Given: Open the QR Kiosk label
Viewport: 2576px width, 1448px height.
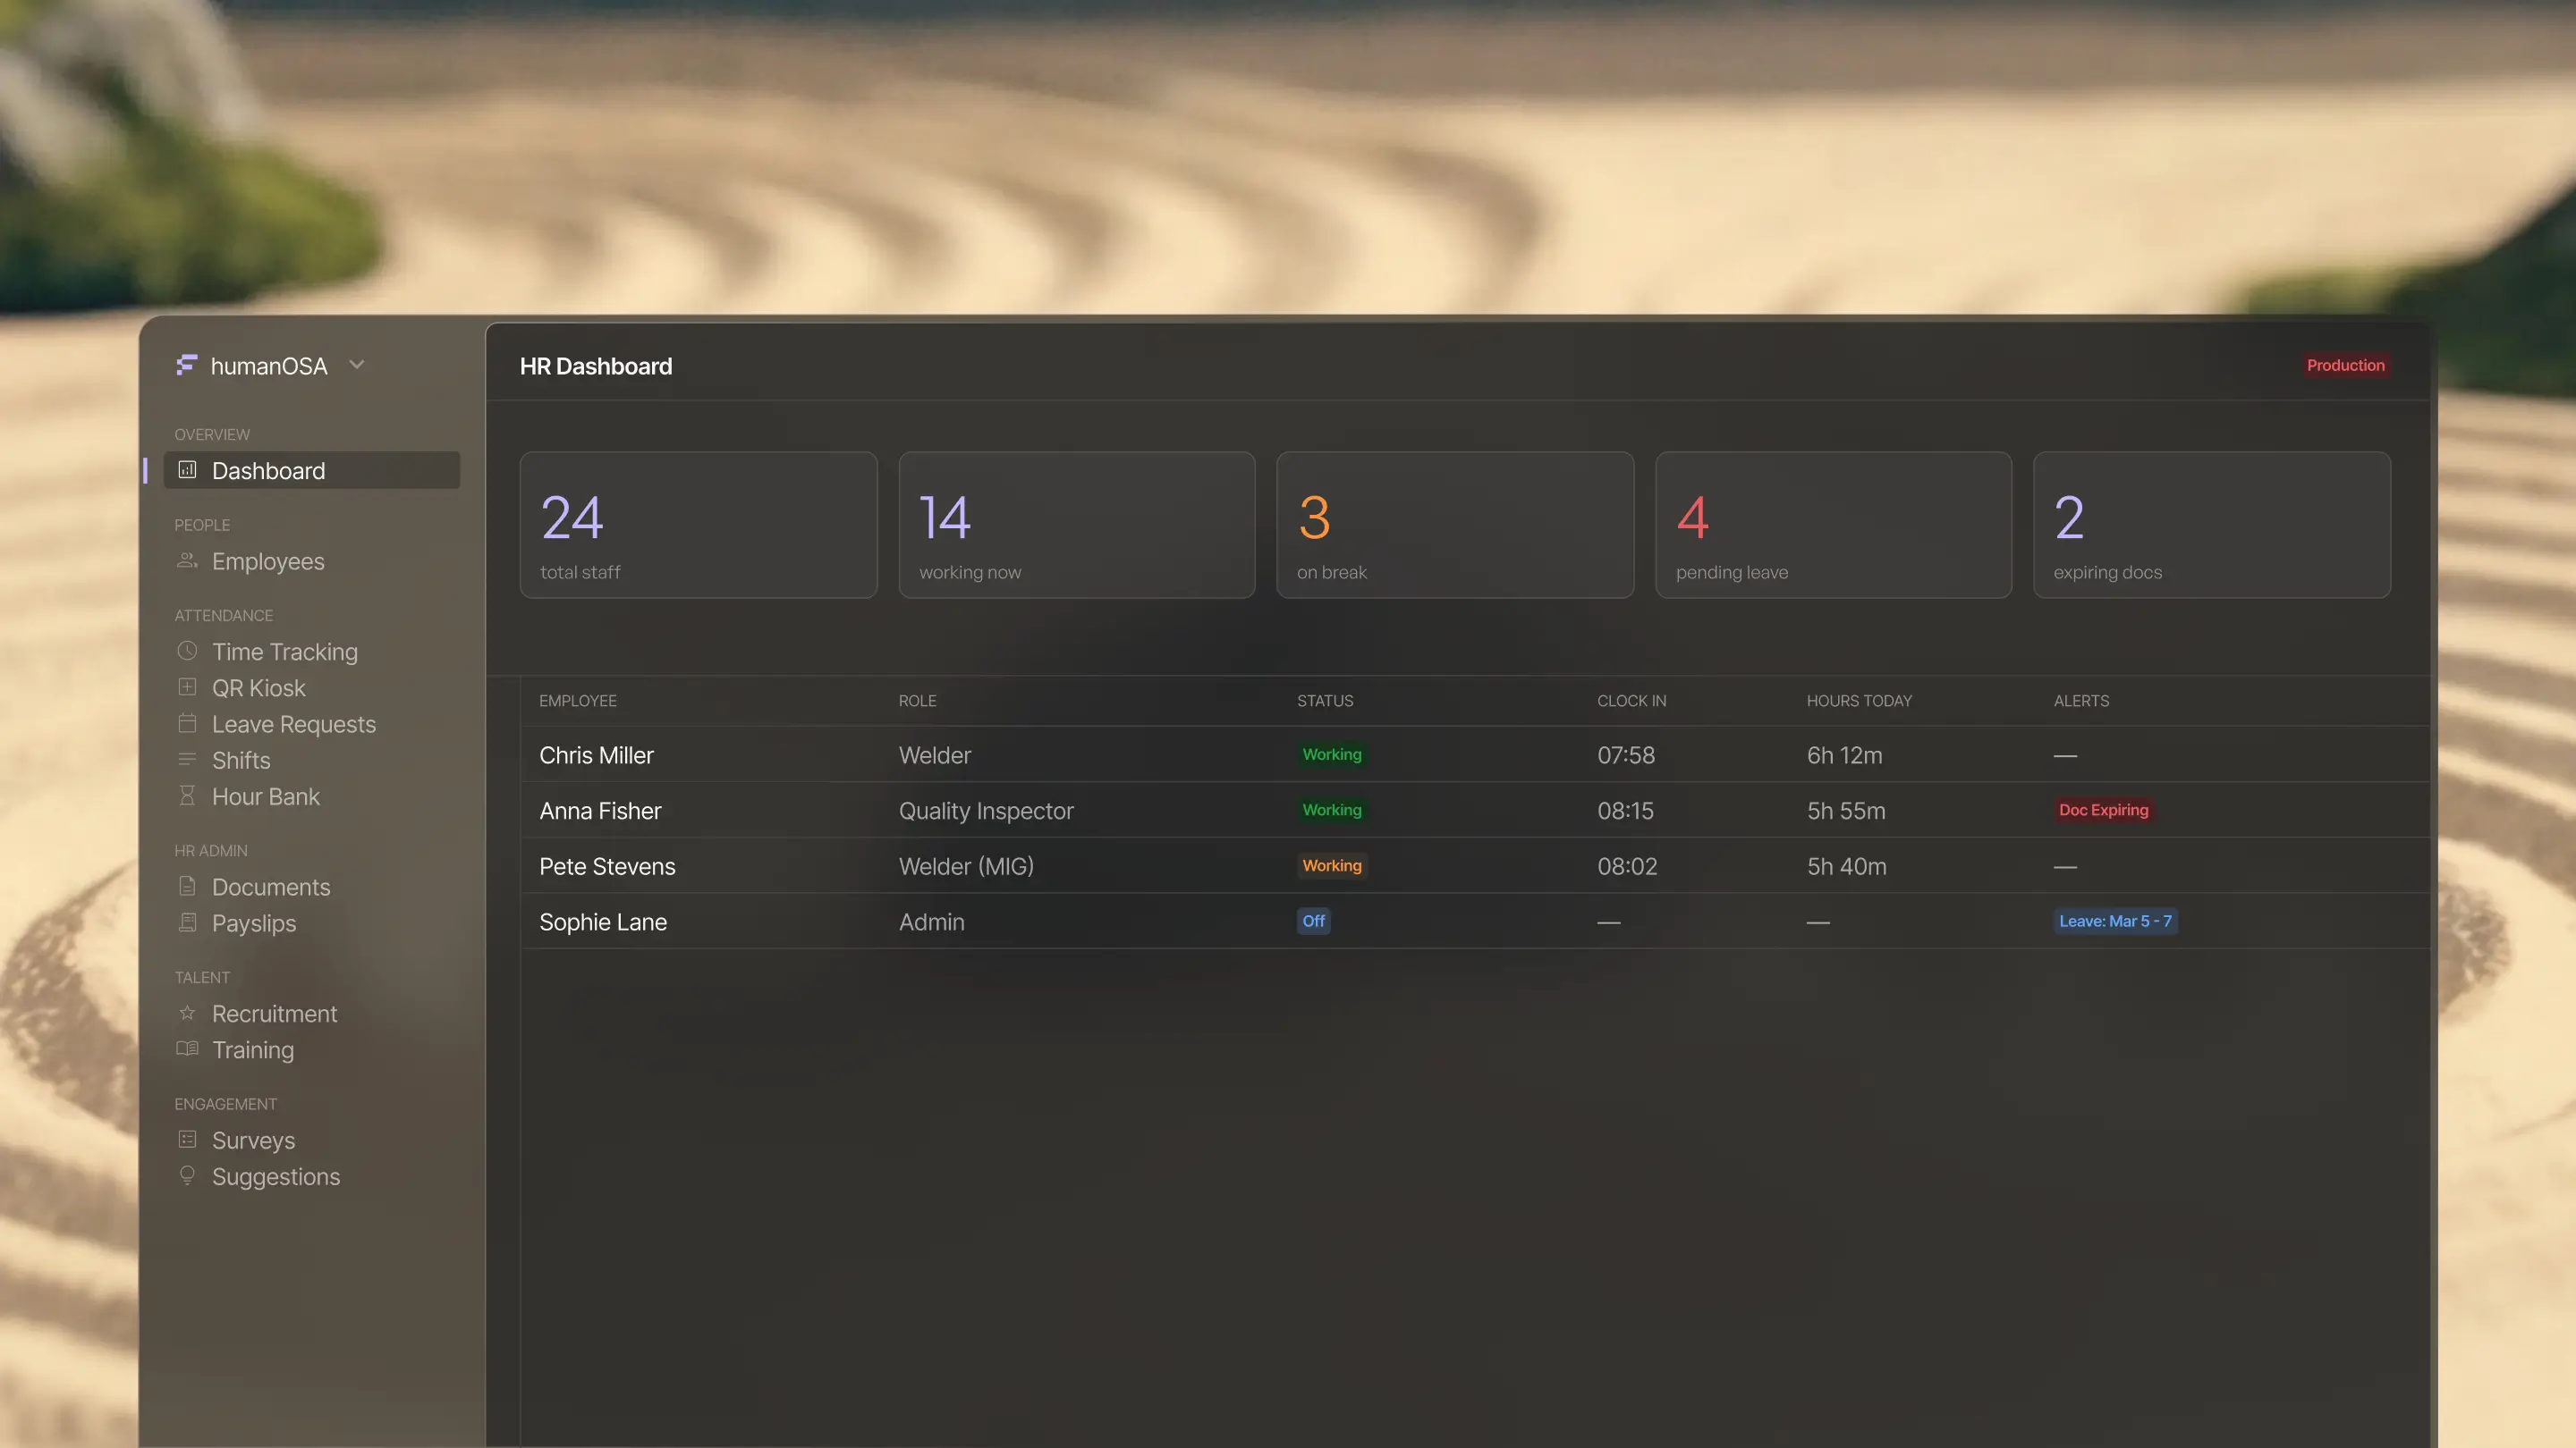Looking at the screenshot, I should [x=259, y=687].
